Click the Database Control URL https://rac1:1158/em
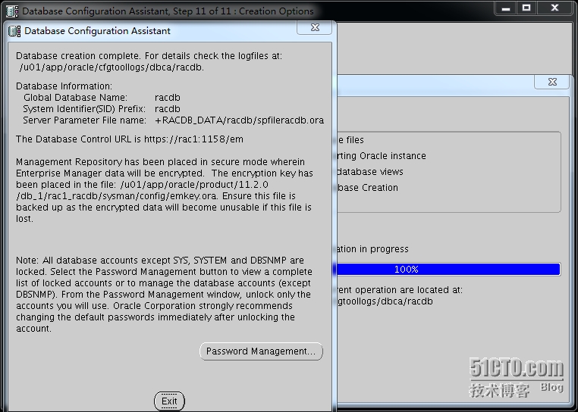The height and width of the screenshot is (412, 578). (x=193, y=139)
